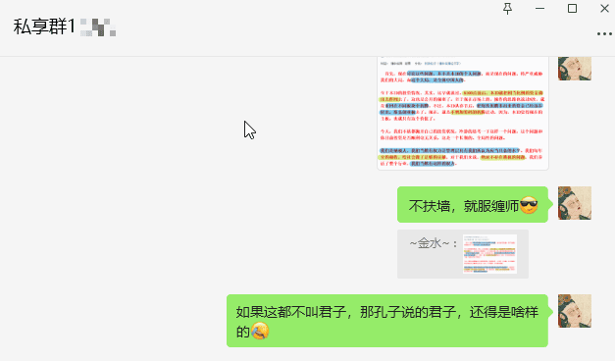Open the large highlighted-text image message
The height and width of the screenshot is (361, 615).
pos(463,113)
